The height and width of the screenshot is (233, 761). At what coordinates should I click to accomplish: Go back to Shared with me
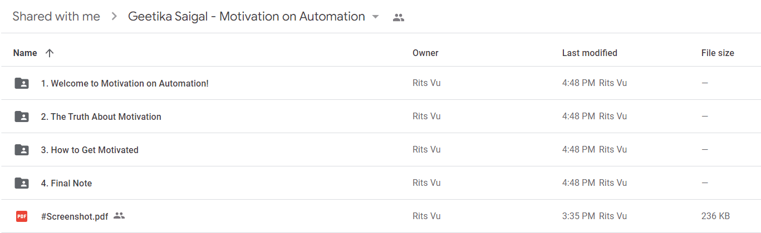(56, 17)
